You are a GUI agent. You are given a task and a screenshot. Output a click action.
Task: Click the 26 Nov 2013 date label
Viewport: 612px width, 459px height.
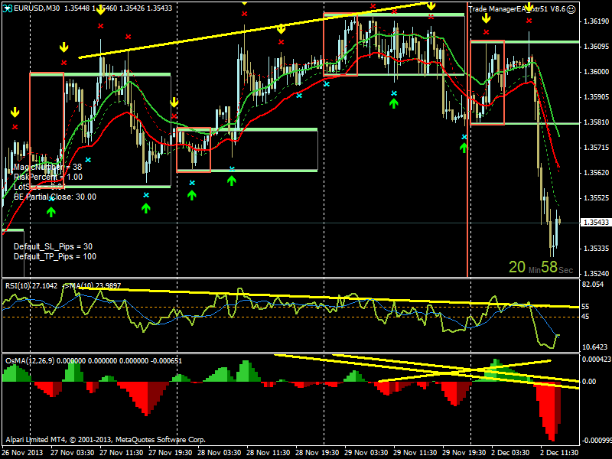click(22, 453)
